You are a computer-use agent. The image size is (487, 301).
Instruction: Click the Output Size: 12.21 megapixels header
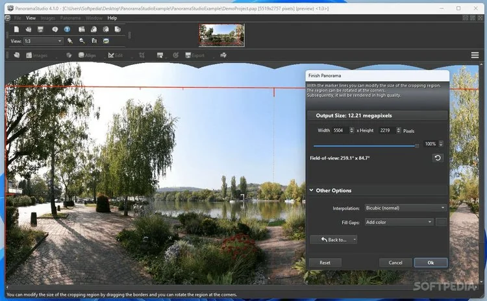377,115
